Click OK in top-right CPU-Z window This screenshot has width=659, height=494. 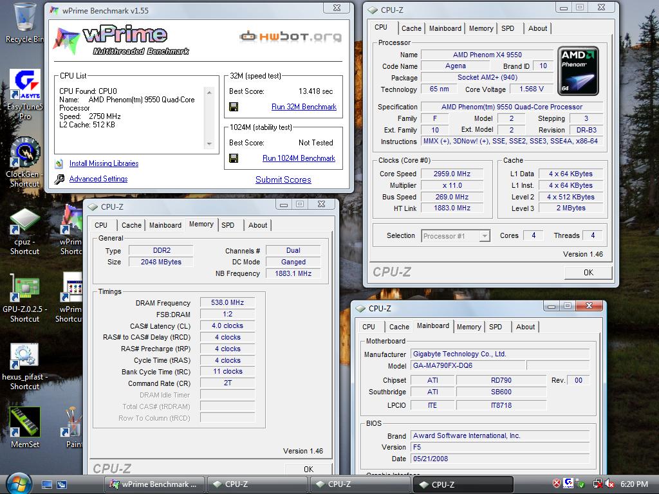point(588,273)
